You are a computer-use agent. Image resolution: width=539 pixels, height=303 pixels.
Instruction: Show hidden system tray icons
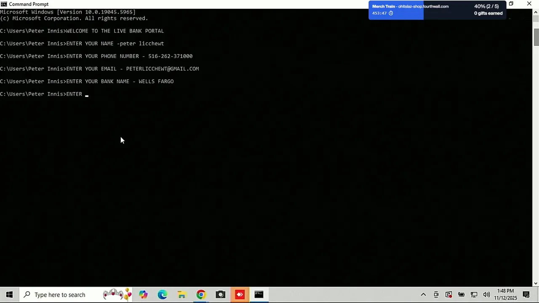point(423,295)
